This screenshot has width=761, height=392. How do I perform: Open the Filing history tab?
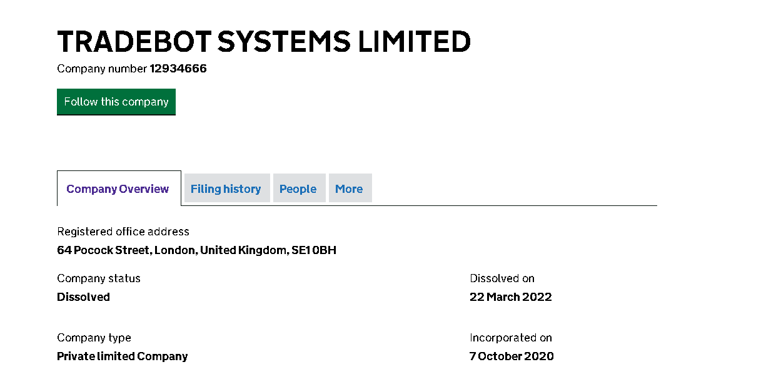(x=226, y=189)
